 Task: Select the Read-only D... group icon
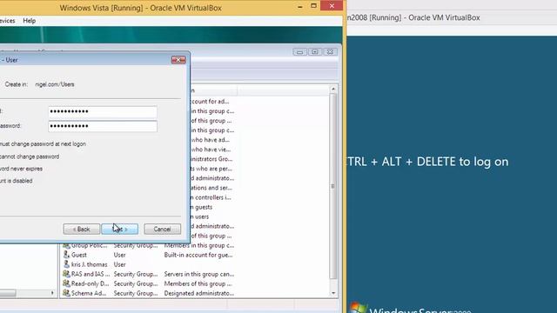pos(66,283)
